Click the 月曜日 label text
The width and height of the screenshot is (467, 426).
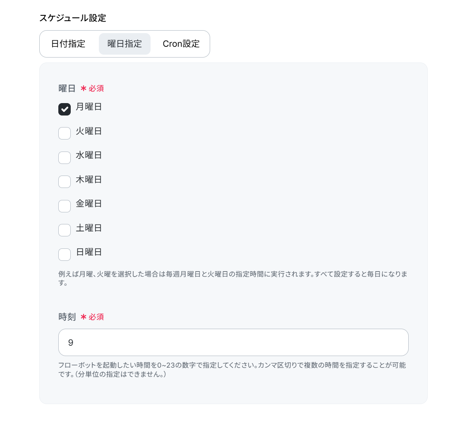pos(89,107)
